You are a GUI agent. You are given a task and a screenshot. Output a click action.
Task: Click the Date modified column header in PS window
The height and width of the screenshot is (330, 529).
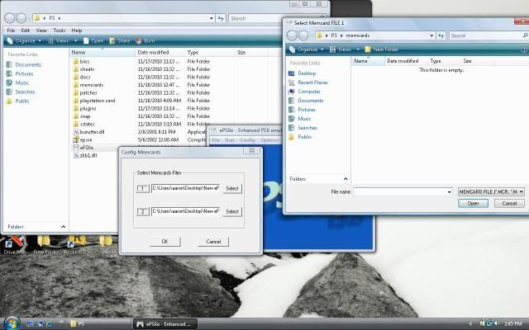[154, 52]
